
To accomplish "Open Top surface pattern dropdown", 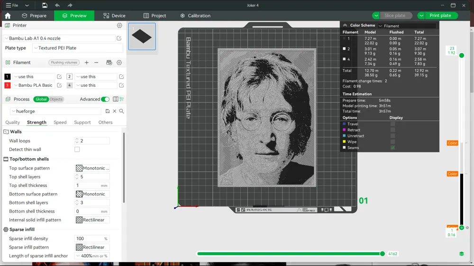I will coord(92,168).
